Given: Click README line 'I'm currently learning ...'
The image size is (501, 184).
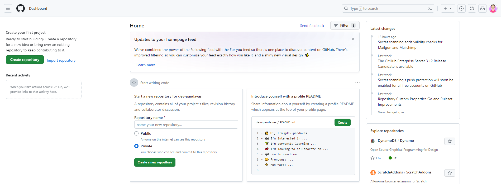Looking at the screenshot, I should click(290, 144).
